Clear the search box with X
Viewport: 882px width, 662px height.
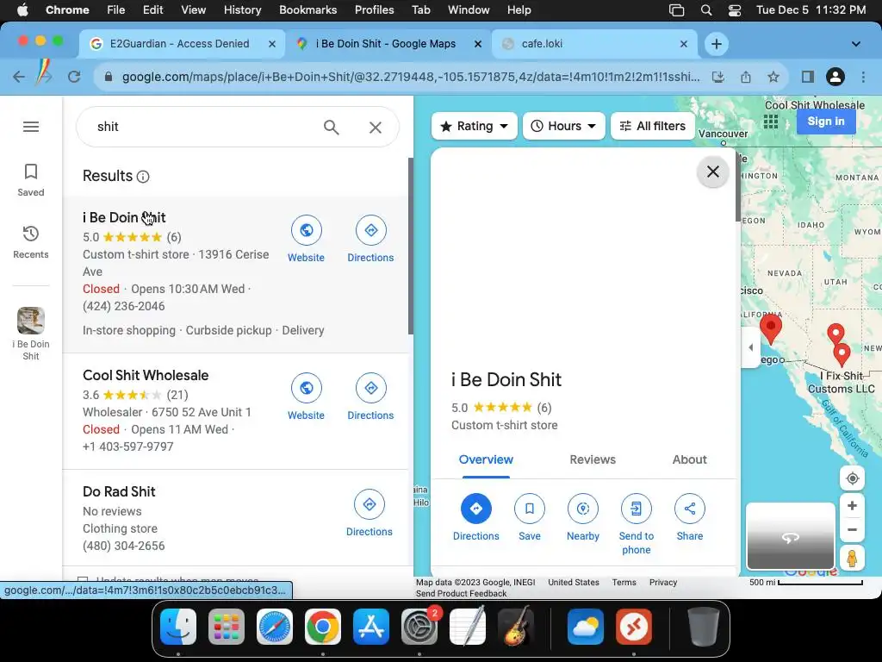(x=376, y=128)
